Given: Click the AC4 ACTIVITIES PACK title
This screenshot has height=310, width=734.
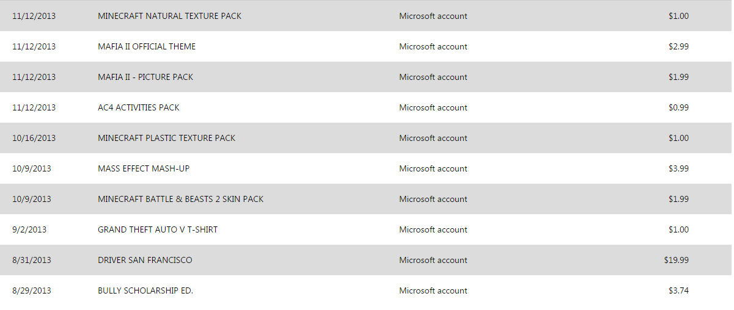Looking at the screenshot, I should click(139, 107).
